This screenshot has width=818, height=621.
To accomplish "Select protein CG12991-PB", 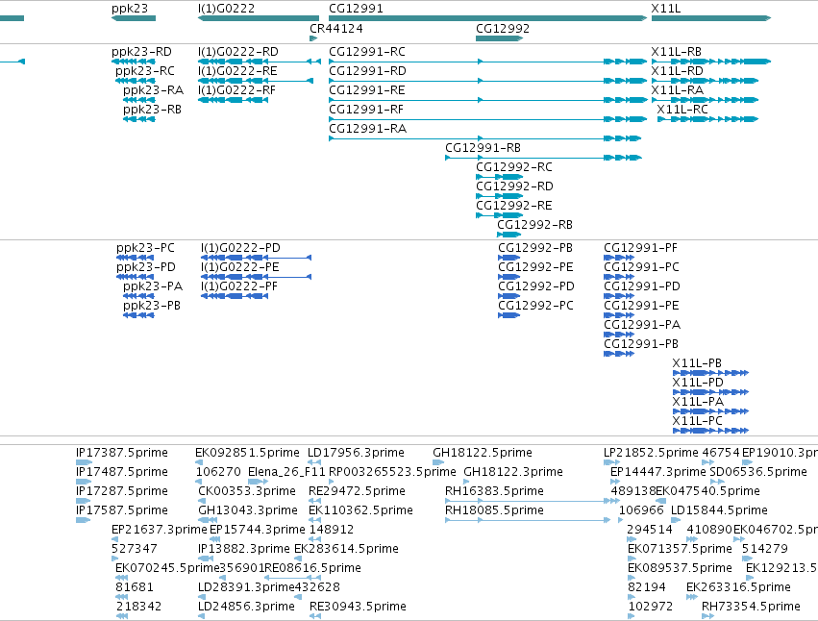I will (619, 355).
